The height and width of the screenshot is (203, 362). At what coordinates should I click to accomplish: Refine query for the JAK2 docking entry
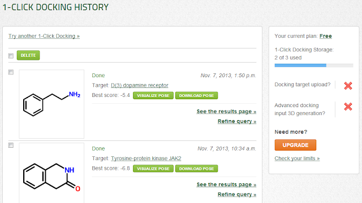pyautogui.click(x=237, y=195)
